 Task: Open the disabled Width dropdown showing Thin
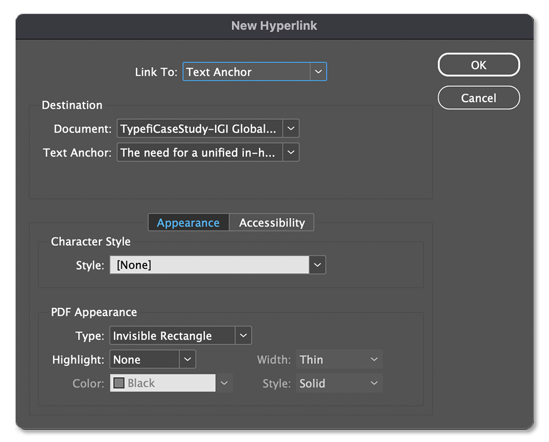pos(339,360)
